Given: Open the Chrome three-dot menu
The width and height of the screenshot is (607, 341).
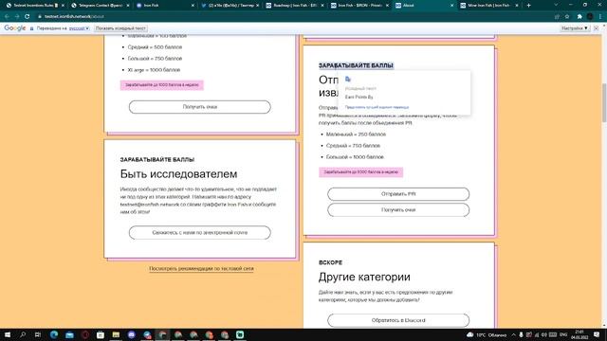Looking at the screenshot, I should pyautogui.click(x=600, y=17).
